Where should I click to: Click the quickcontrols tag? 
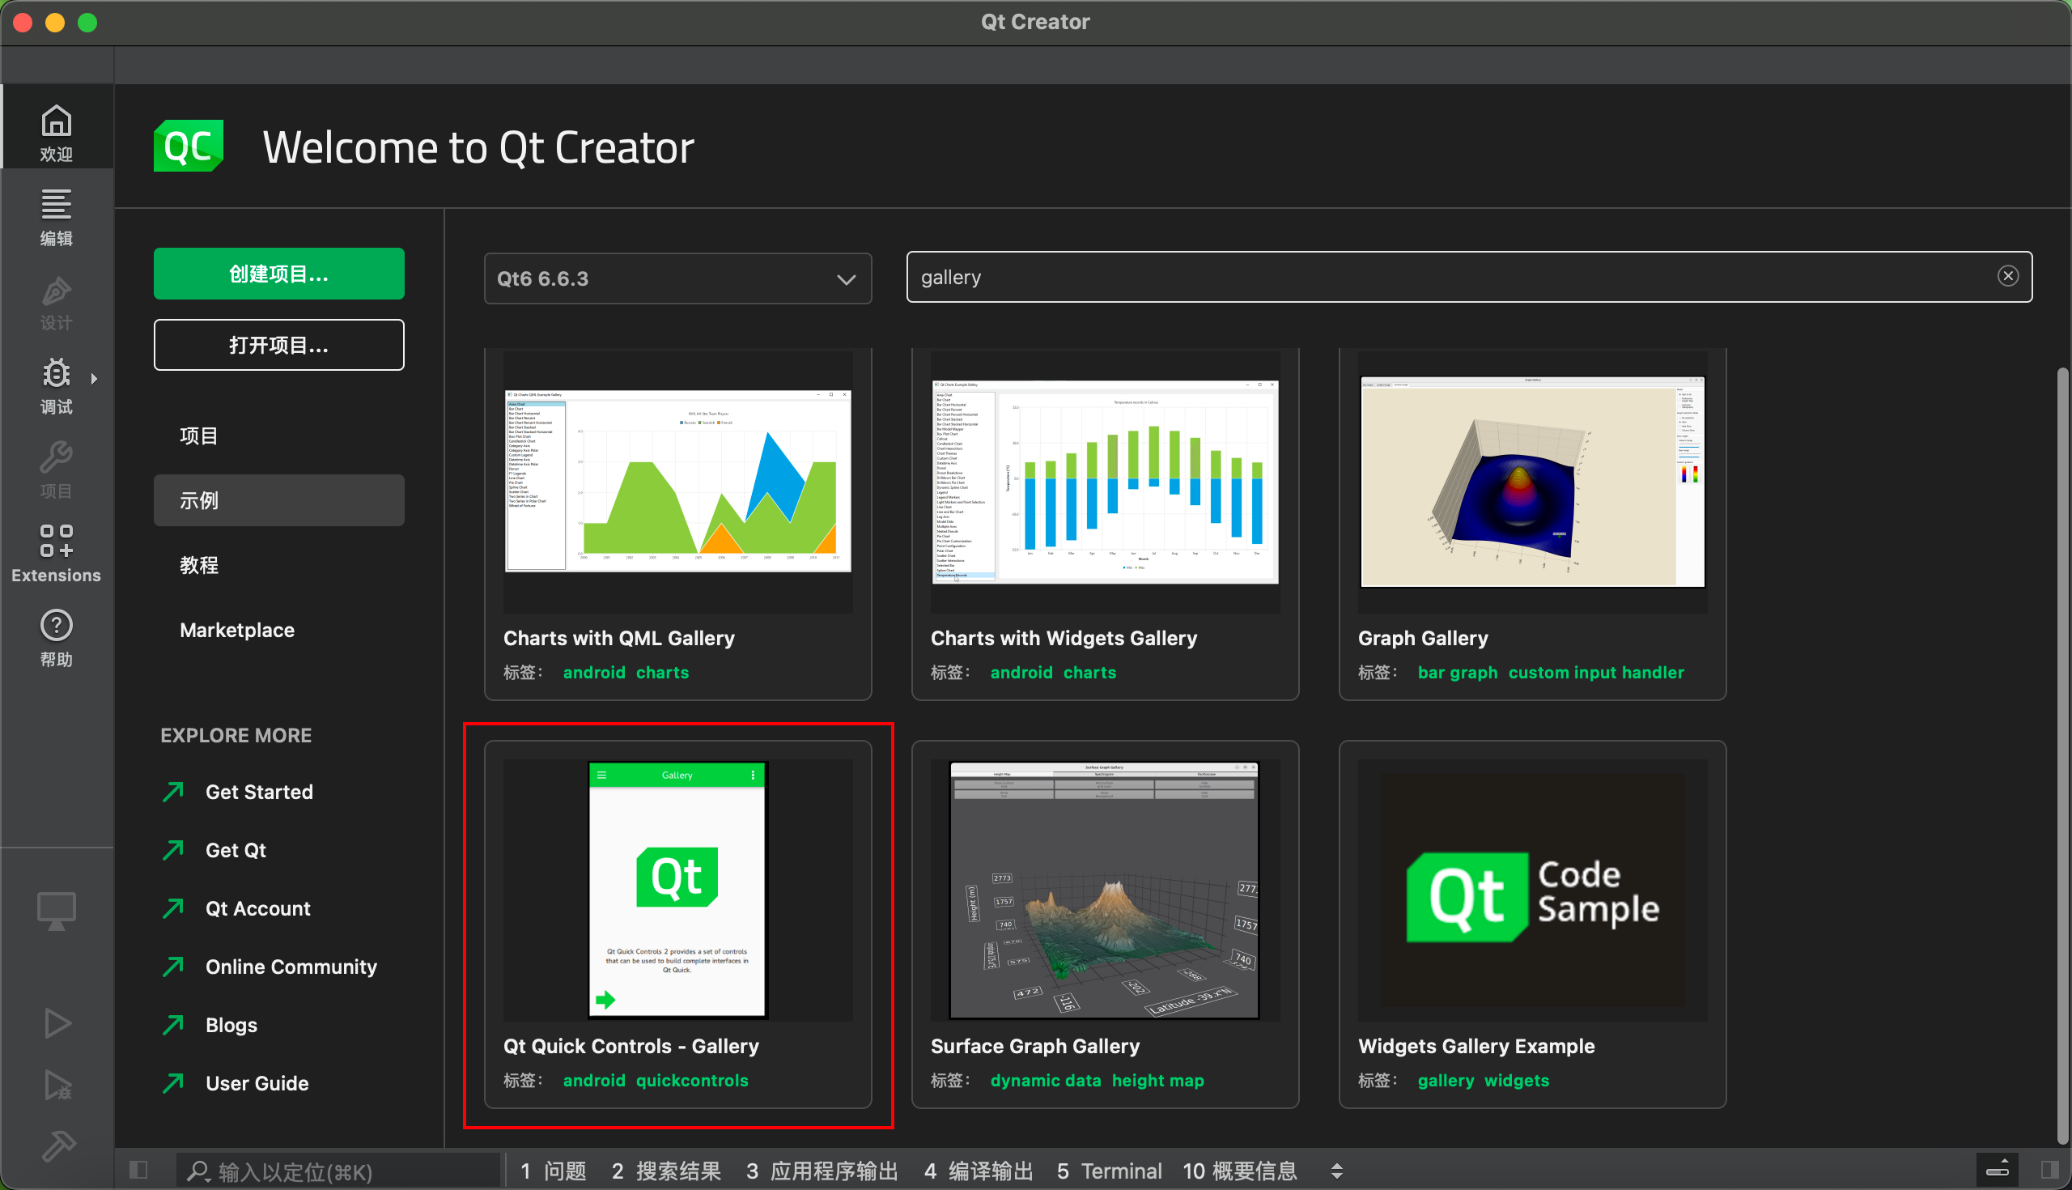pos(692,1081)
